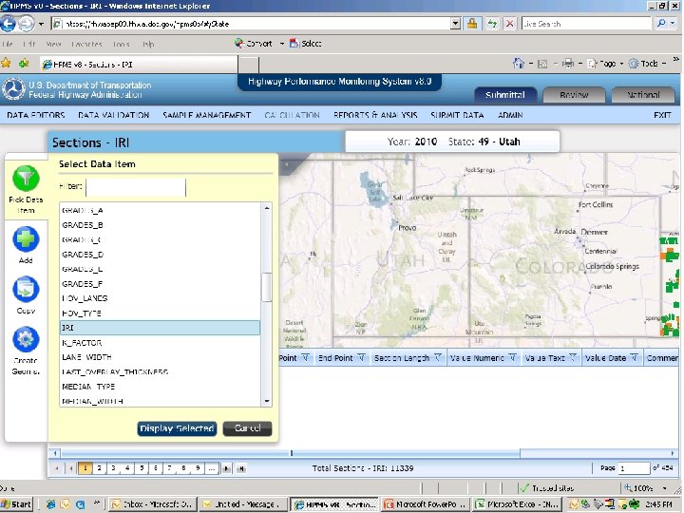Open the SAMPLE MANAGEMENT menu
684x513 pixels.
(206, 115)
